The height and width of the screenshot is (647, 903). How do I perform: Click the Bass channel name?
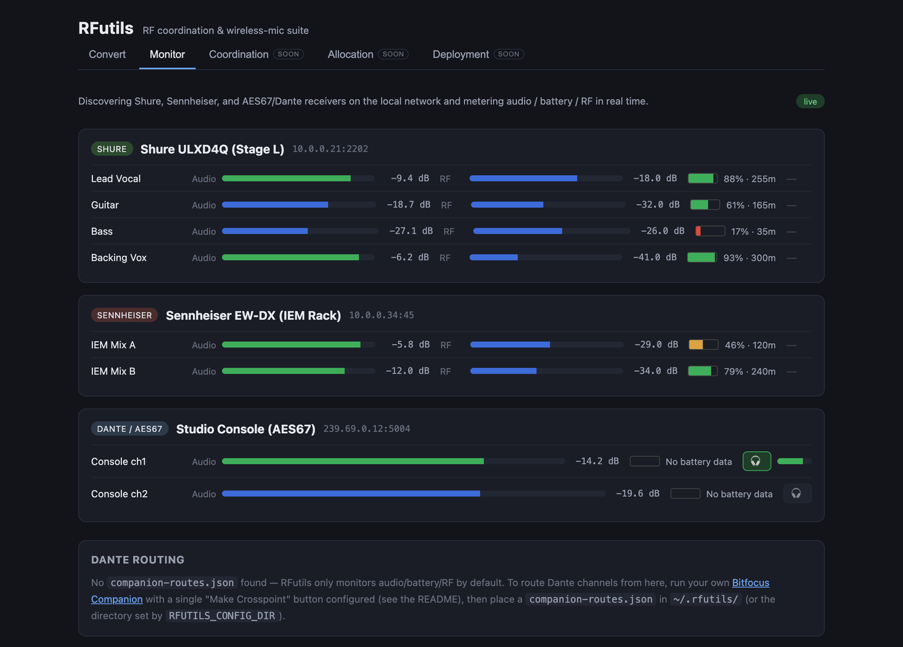(x=102, y=231)
